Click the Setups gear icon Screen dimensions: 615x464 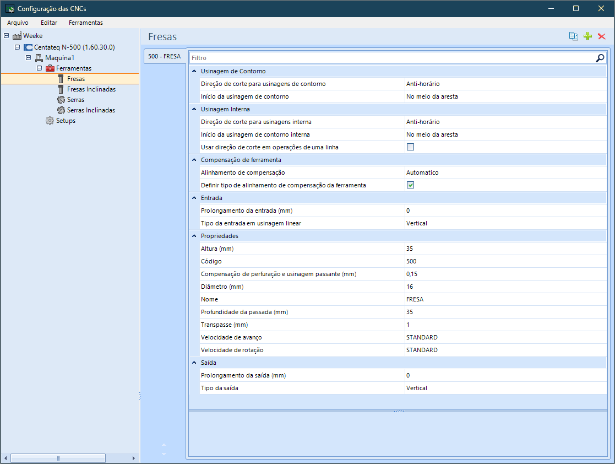point(50,121)
